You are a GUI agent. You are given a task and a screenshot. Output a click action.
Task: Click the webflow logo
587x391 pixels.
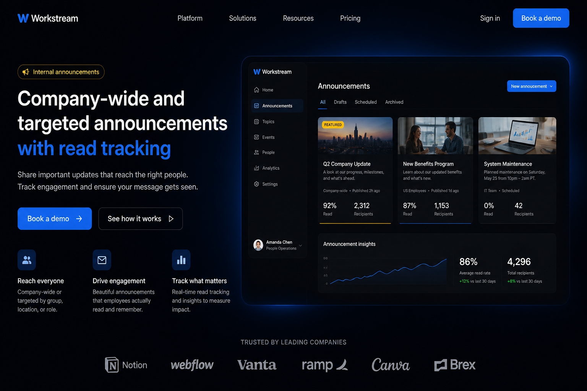tap(192, 365)
